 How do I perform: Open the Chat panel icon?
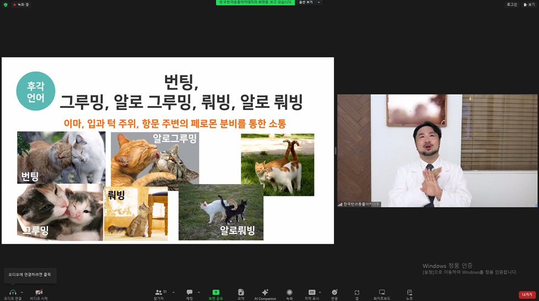pyautogui.click(x=189, y=292)
